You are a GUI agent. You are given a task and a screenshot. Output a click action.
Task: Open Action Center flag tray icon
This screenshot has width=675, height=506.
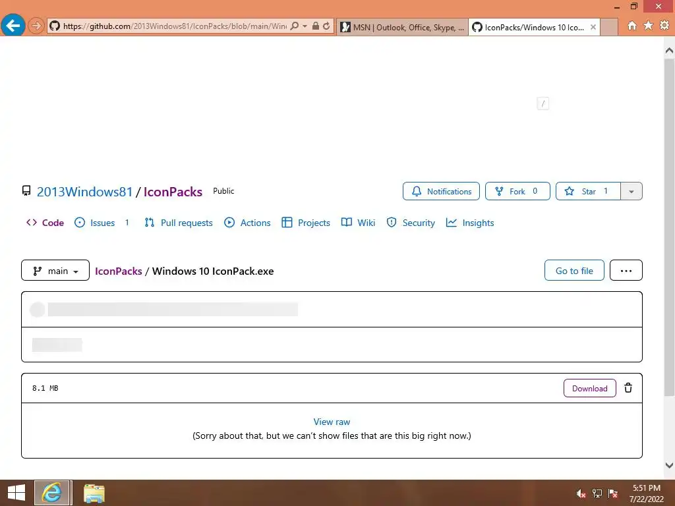pos(613,493)
